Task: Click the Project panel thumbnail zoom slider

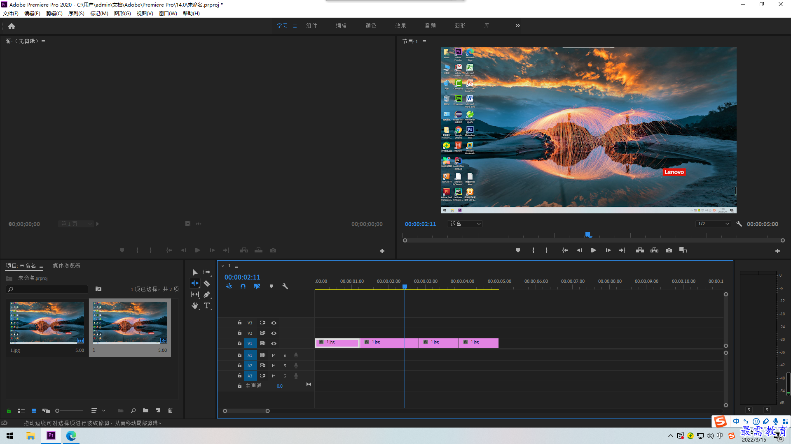Action: pyautogui.click(x=69, y=411)
